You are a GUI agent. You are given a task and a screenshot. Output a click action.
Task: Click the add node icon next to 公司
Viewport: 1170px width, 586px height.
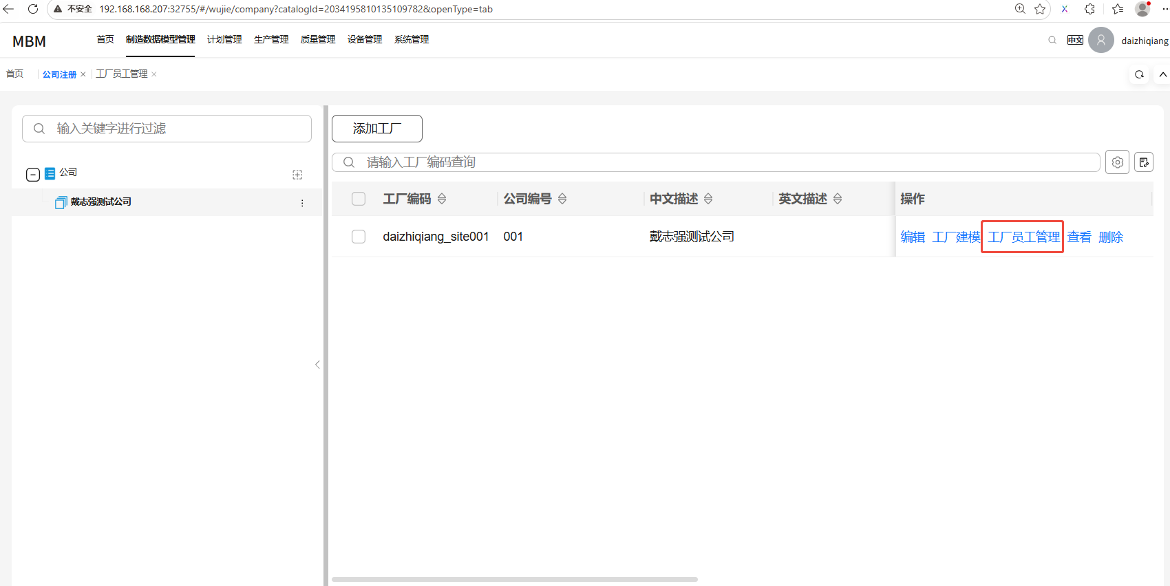(x=297, y=175)
